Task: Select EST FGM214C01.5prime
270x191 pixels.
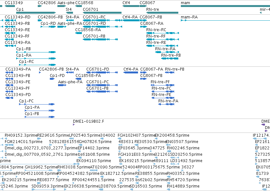Action: [23, 142]
